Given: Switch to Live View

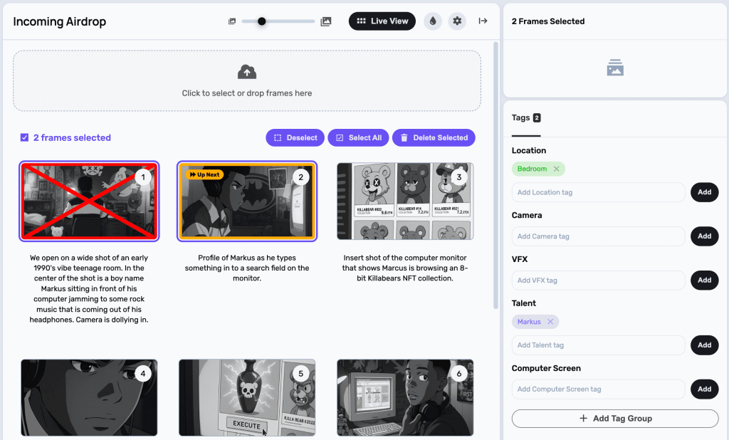Looking at the screenshot, I should pyautogui.click(x=382, y=21).
